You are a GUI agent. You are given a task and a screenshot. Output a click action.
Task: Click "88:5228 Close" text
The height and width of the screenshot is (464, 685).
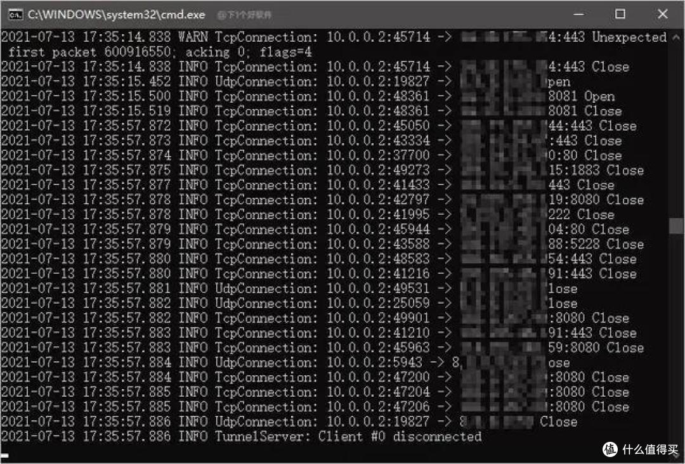[x=596, y=245]
